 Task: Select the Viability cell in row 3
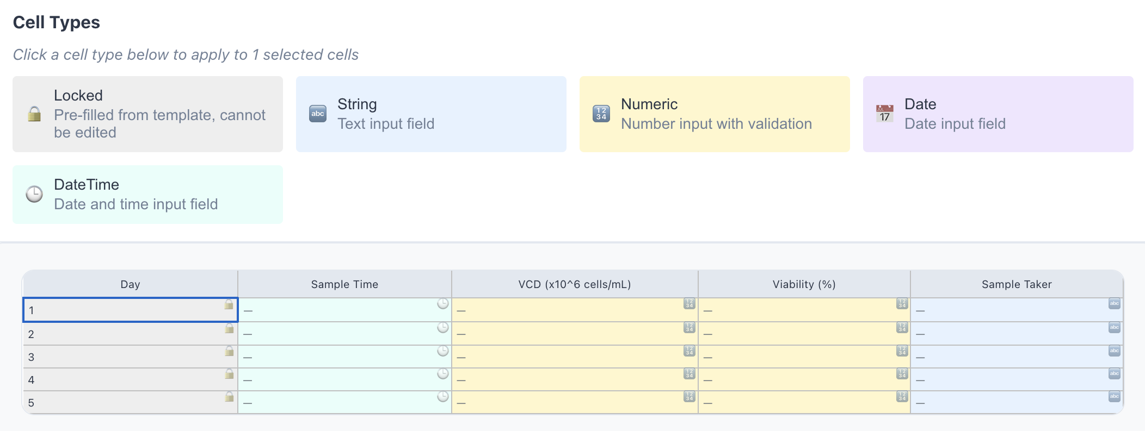[x=804, y=357]
